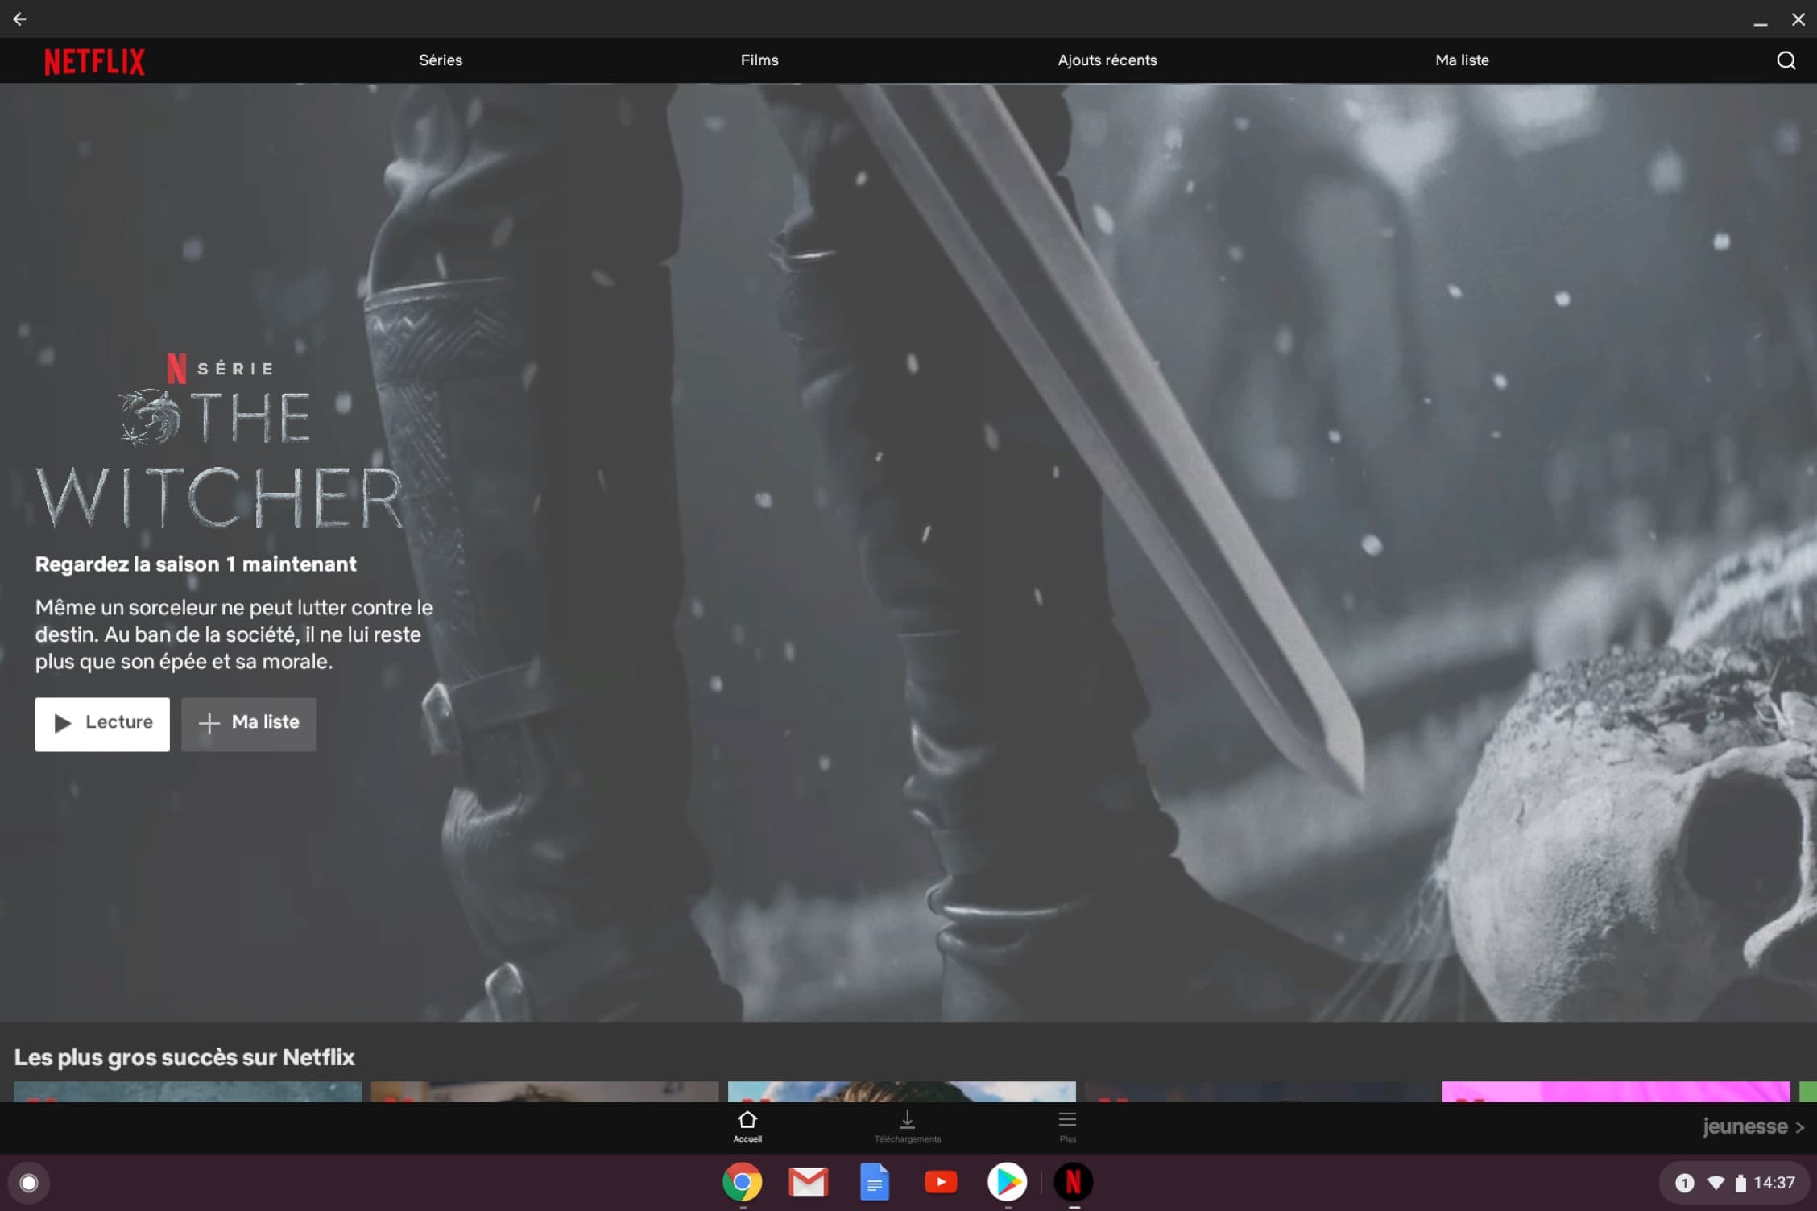Open the Wi-Fi status icon
This screenshot has width=1817, height=1211.
[x=1716, y=1183]
